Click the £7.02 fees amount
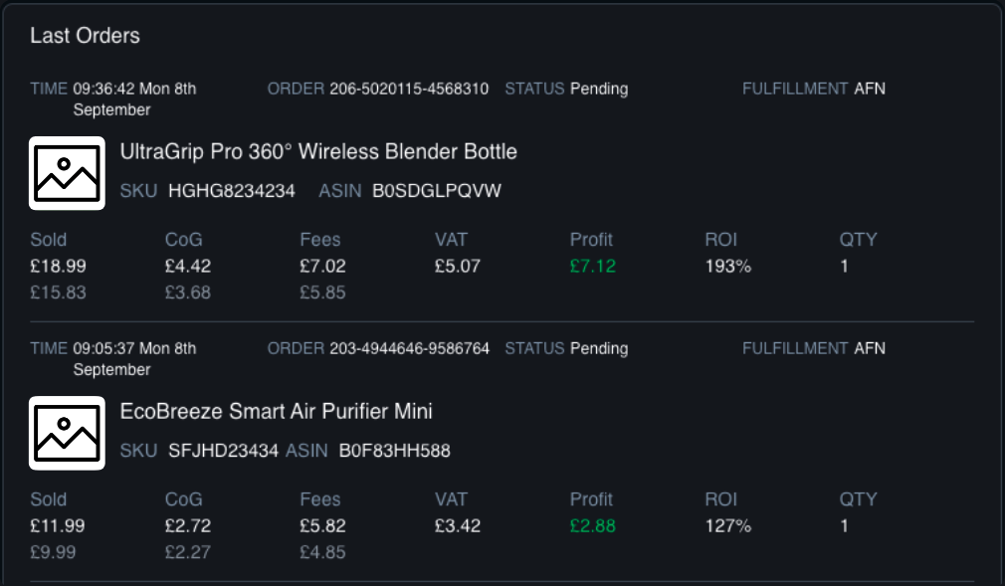 pos(322,267)
